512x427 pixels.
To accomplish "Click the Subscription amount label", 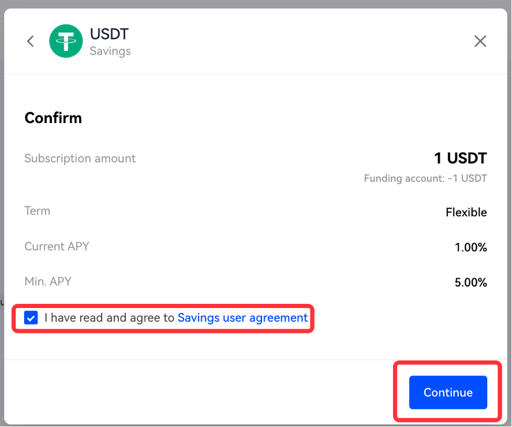I will [80, 158].
